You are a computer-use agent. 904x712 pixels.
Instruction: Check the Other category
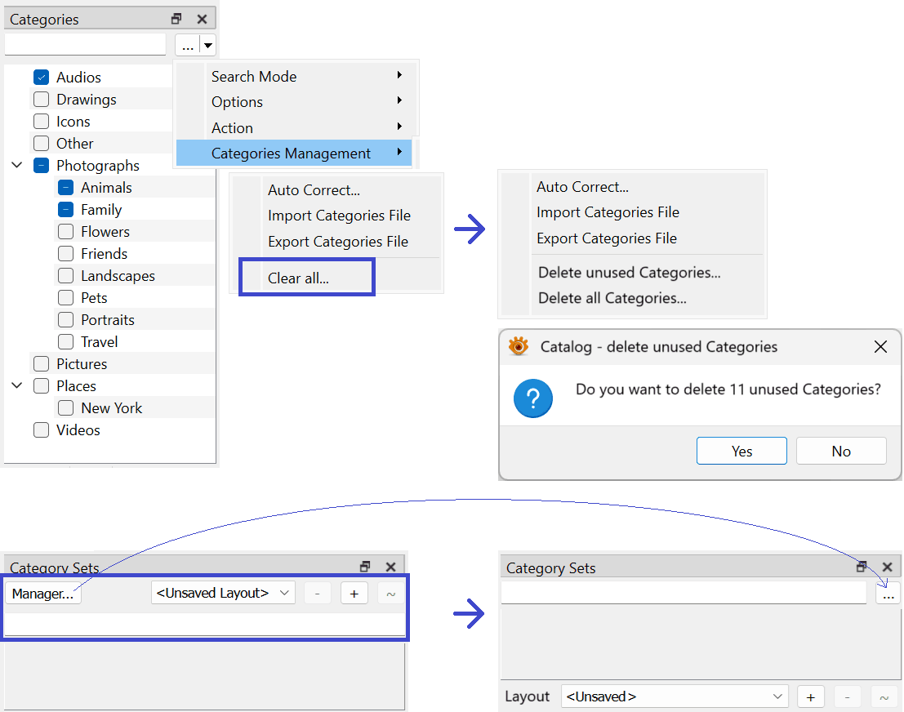(x=41, y=143)
